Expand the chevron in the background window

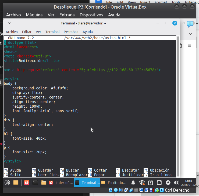pyautogui.click(x=191, y=34)
